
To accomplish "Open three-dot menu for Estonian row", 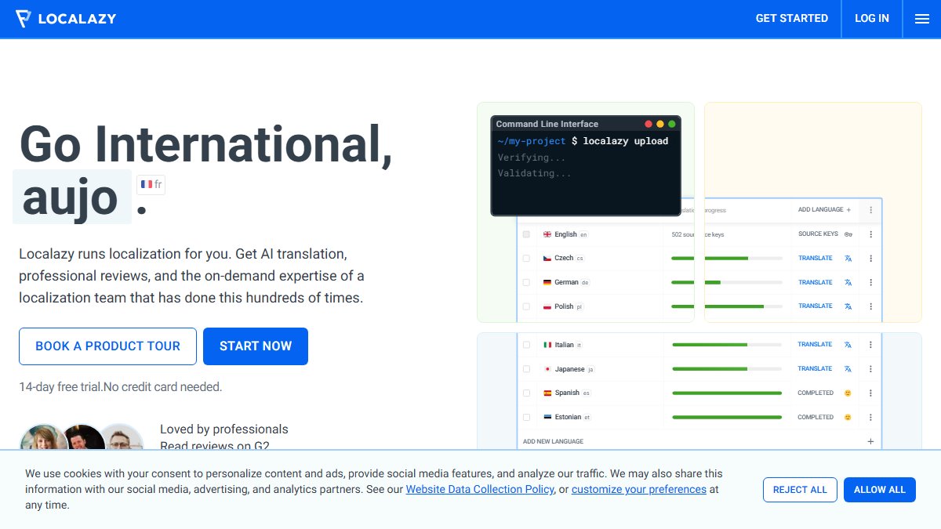I will (870, 418).
